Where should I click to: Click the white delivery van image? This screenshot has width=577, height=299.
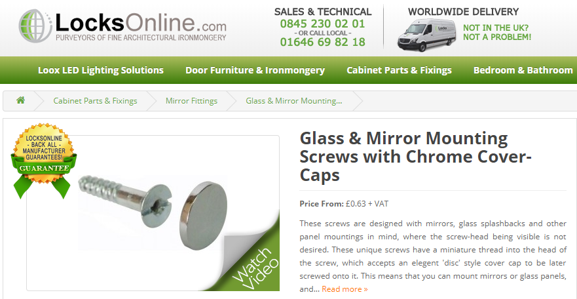(x=427, y=35)
